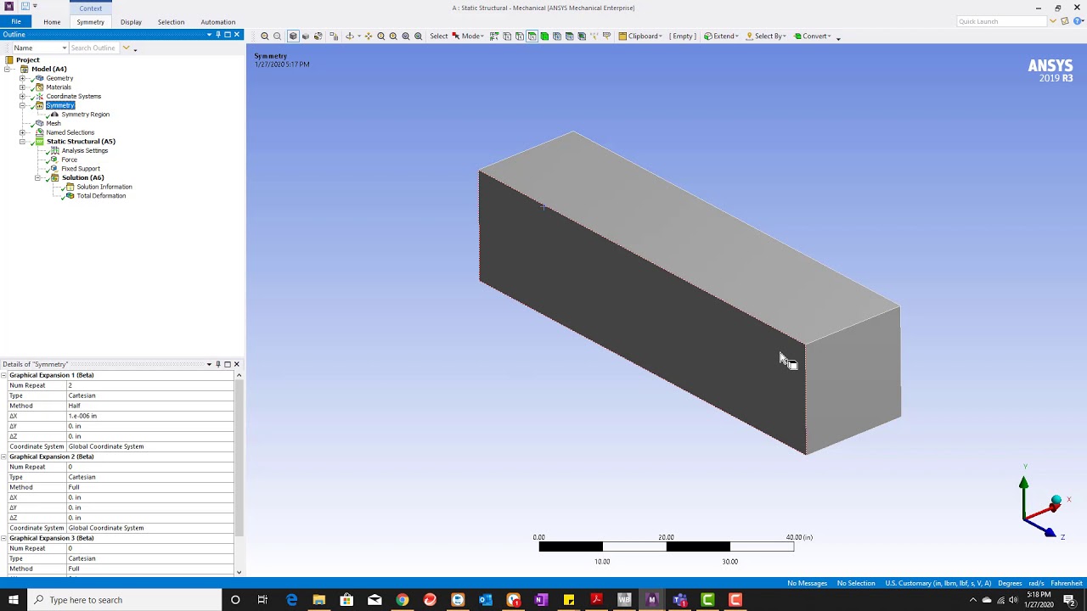Screen dimensions: 1087x611
Task: Select the Pan tool icon
Action: [368, 36]
